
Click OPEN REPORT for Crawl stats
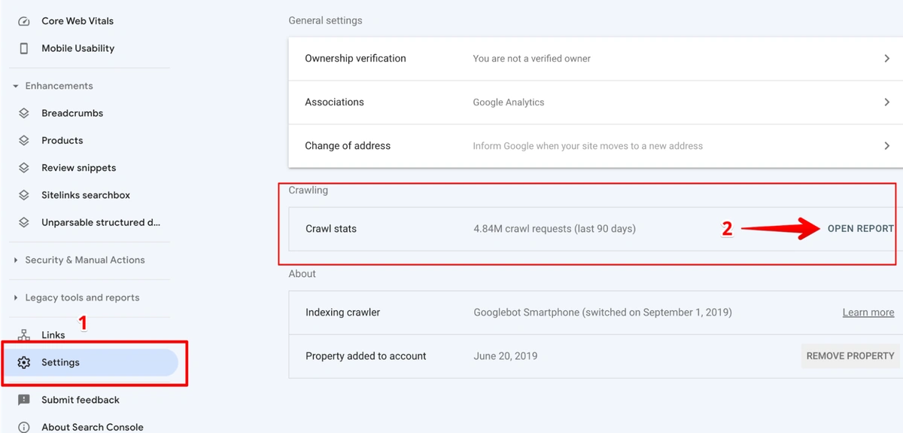(860, 229)
